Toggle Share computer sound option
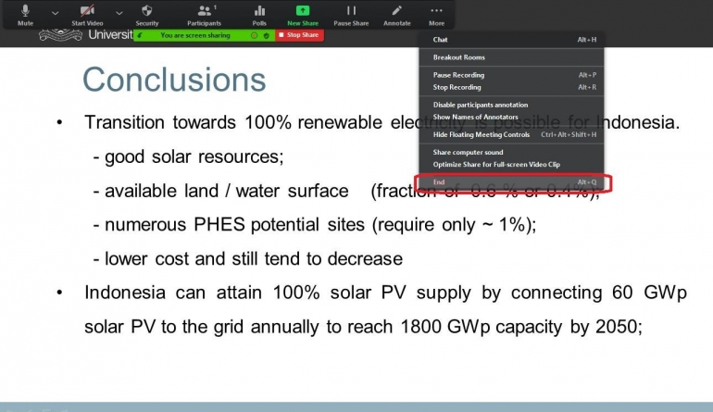 click(x=468, y=153)
